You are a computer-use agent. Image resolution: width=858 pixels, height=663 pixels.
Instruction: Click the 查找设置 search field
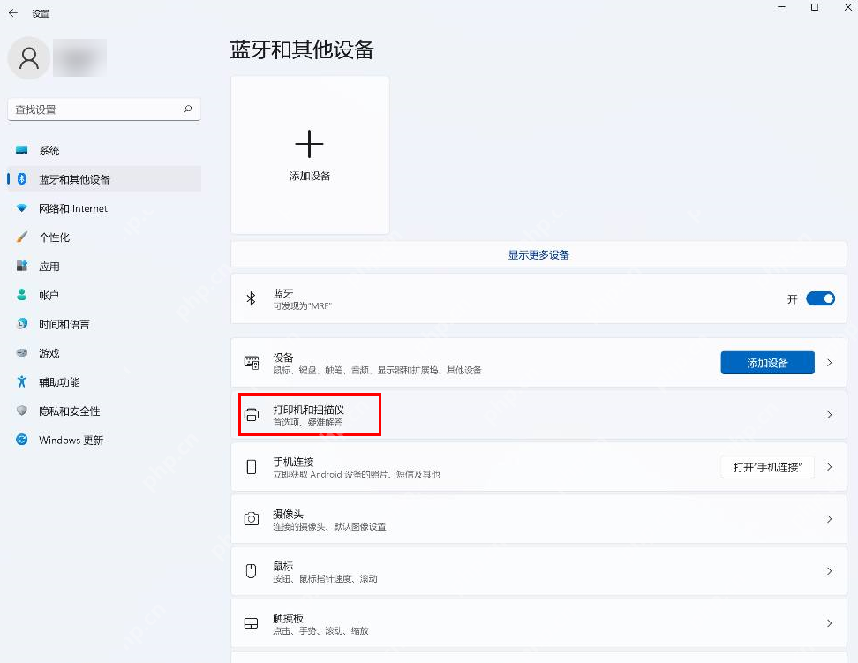coord(104,109)
